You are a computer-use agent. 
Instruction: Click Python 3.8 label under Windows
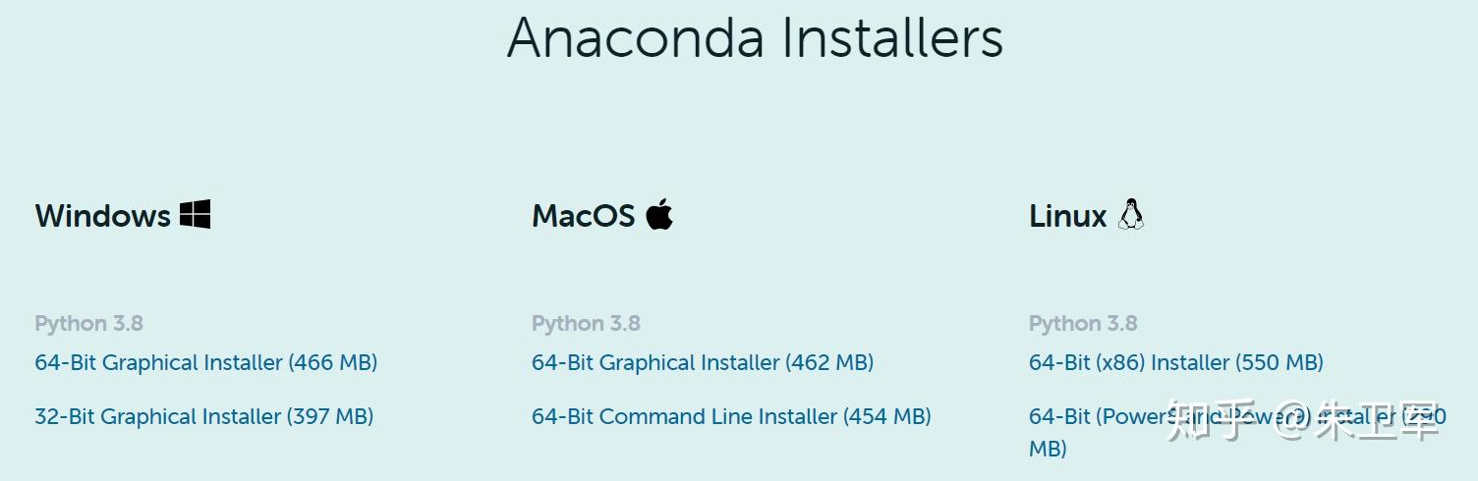point(89,323)
